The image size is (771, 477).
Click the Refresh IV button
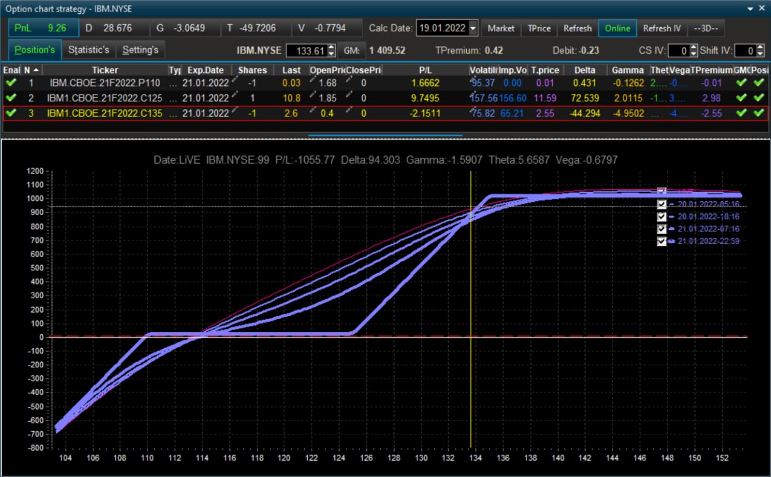[662, 28]
